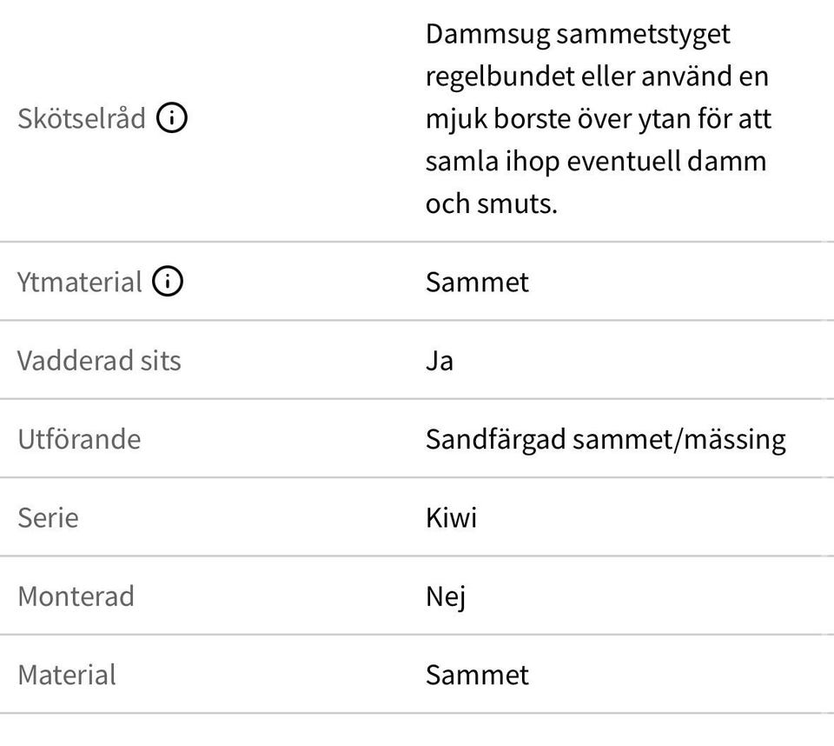Viewport: 834px width, 746px height.
Task: Click the Sammet value beside Ytmaterial
Action: pyautogui.click(x=477, y=283)
